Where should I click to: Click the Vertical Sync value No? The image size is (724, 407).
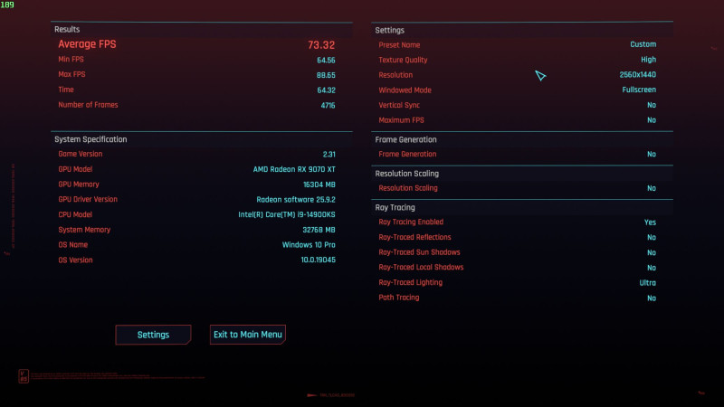(x=652, y=105)
